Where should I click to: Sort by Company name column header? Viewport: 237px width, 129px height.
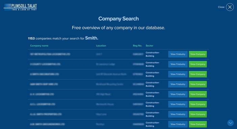click(x=39, y=45)
